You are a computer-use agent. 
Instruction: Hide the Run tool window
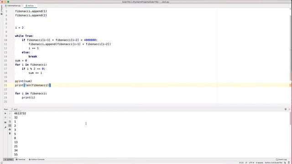289,109
